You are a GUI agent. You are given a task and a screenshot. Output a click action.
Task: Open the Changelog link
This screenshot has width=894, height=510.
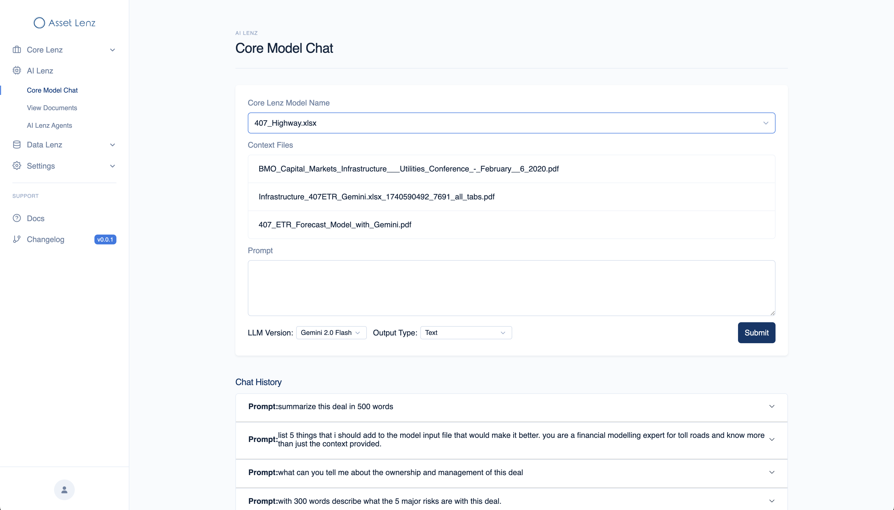[x=46, y=239]
